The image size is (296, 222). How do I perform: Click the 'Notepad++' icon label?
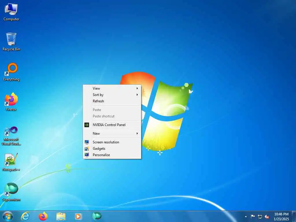point(11,169)
